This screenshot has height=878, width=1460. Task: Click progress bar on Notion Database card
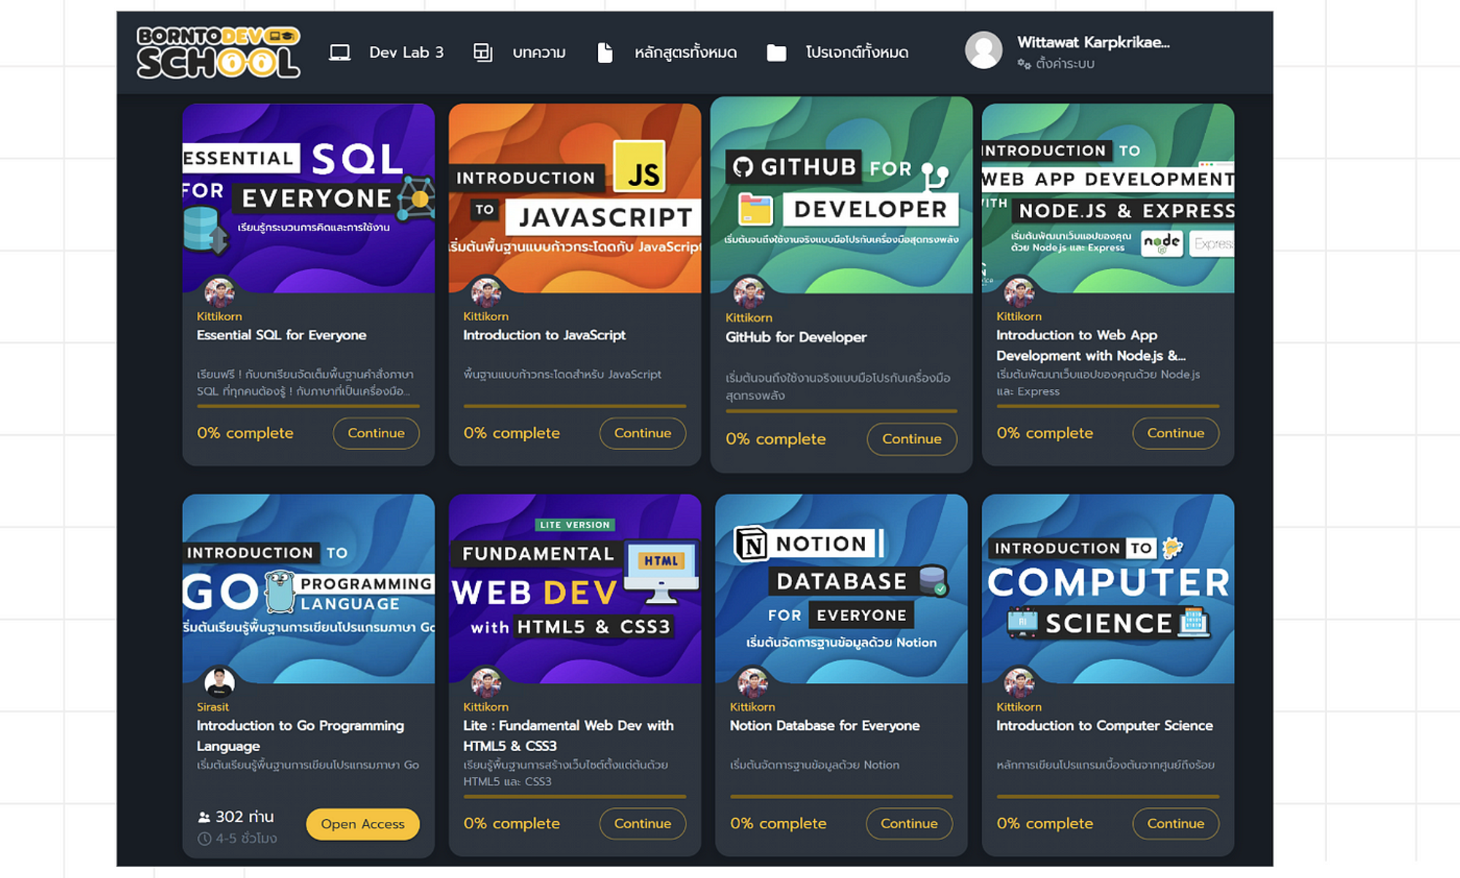point(841,796)
